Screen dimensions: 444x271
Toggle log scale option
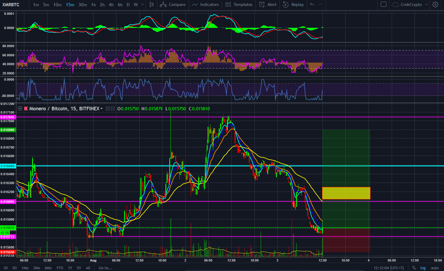[423, 268]
